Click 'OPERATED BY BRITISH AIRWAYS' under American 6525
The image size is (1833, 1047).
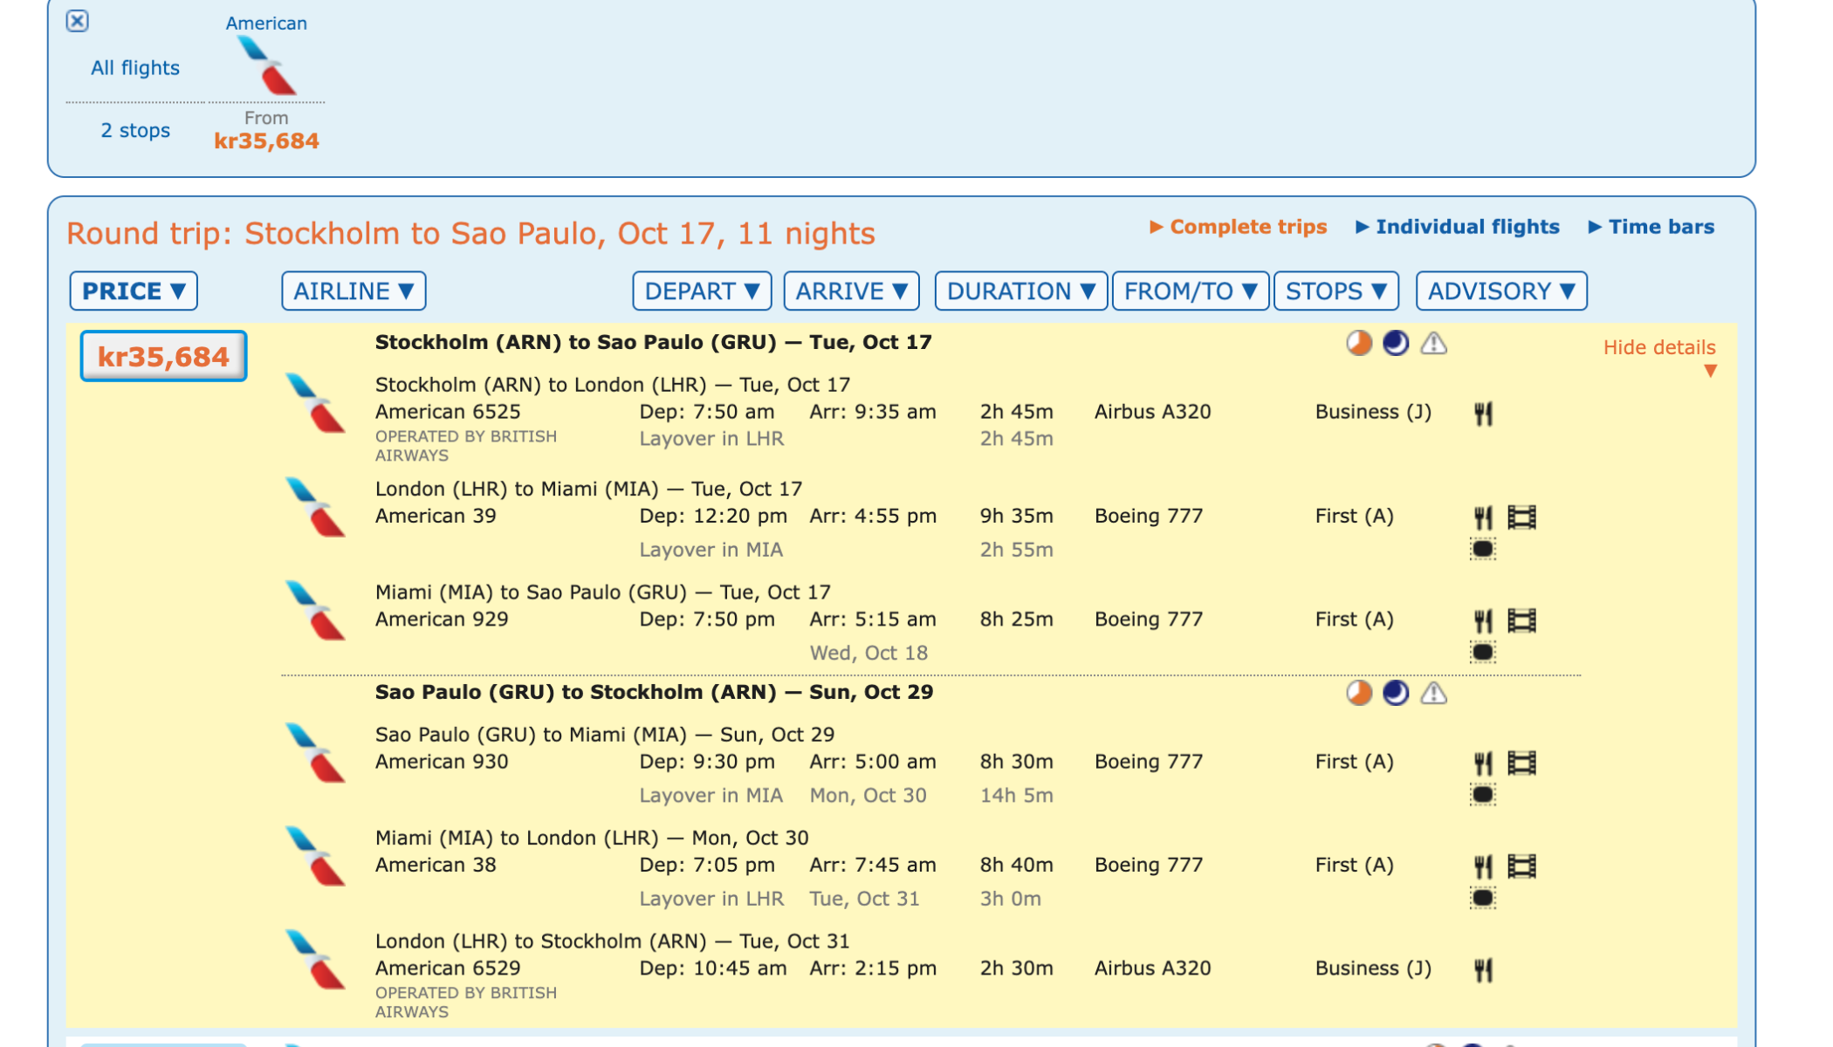coord(465,446)
